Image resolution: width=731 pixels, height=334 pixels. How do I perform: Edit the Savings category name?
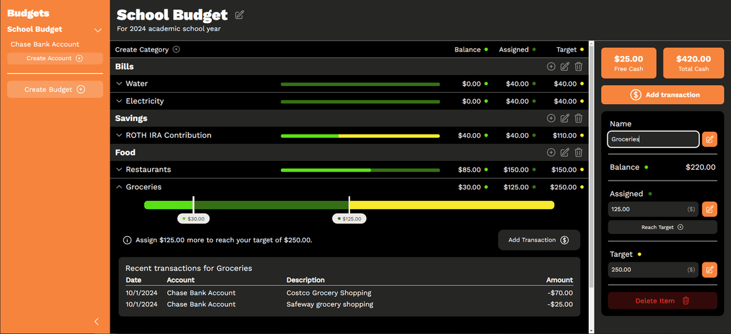click(x=564, y=118)
